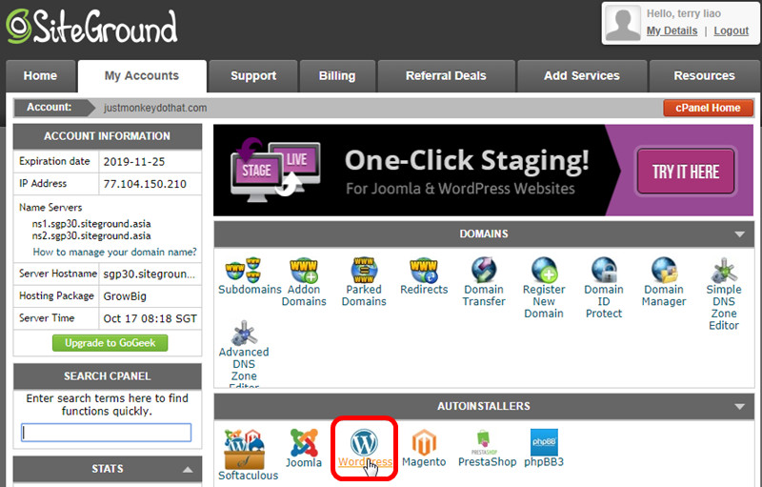Click the Search cPanel header

point(108,376)
